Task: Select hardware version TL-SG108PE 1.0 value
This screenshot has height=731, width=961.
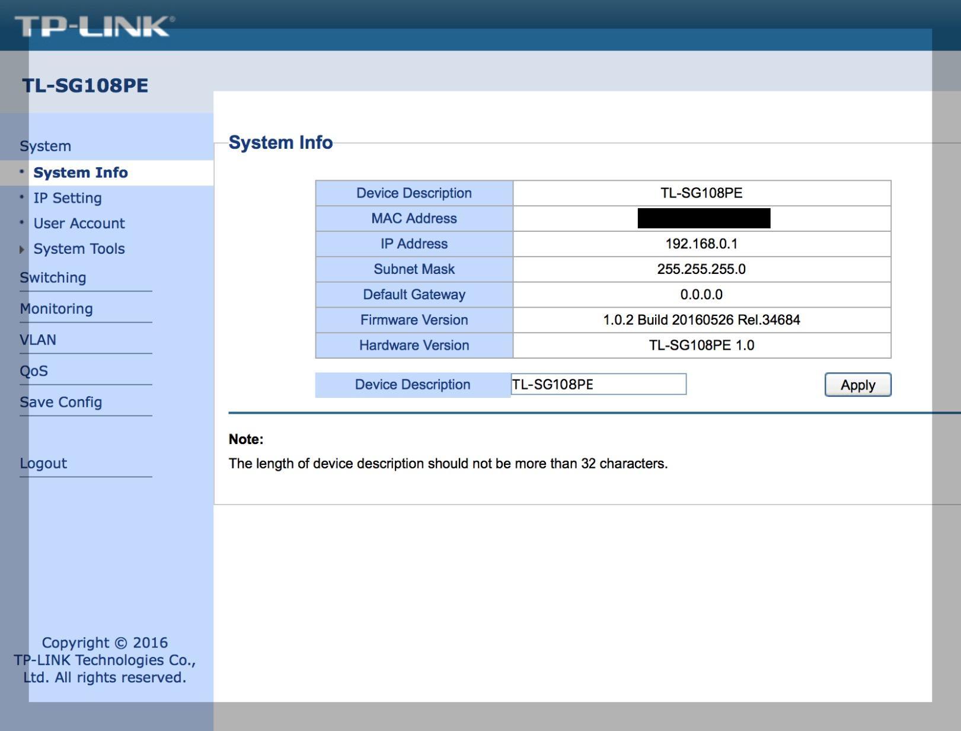Action: click(x=701, y=346)
